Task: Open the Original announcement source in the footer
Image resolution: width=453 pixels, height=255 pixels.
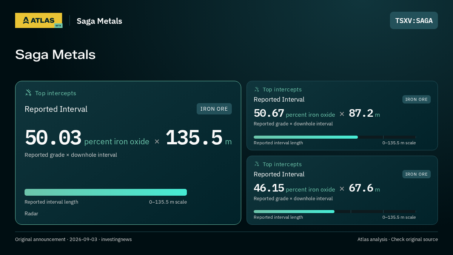Action: coord(73,240)
